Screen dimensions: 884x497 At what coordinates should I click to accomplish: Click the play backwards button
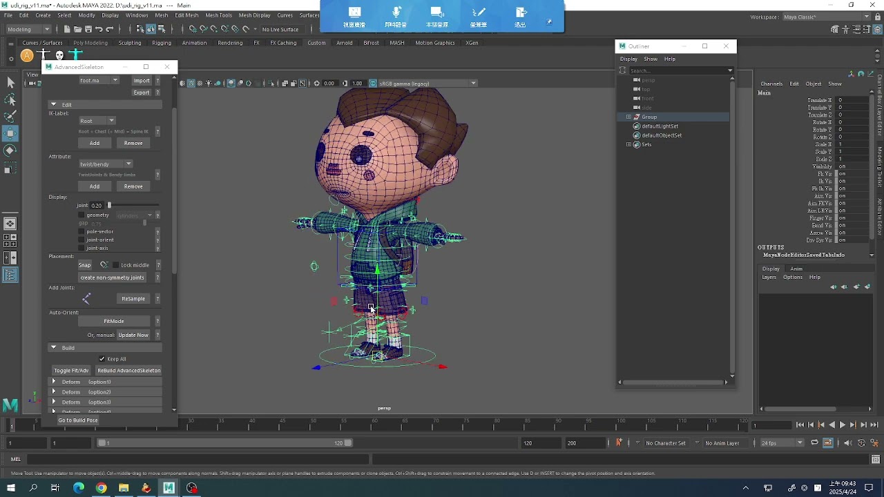click(x=832, y=425)
